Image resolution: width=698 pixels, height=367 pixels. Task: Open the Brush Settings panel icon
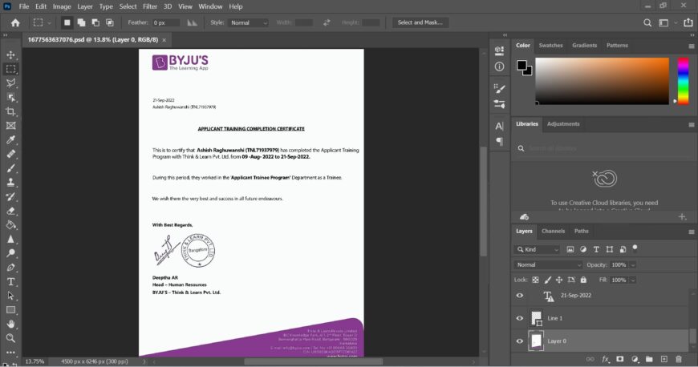(500, 88)
